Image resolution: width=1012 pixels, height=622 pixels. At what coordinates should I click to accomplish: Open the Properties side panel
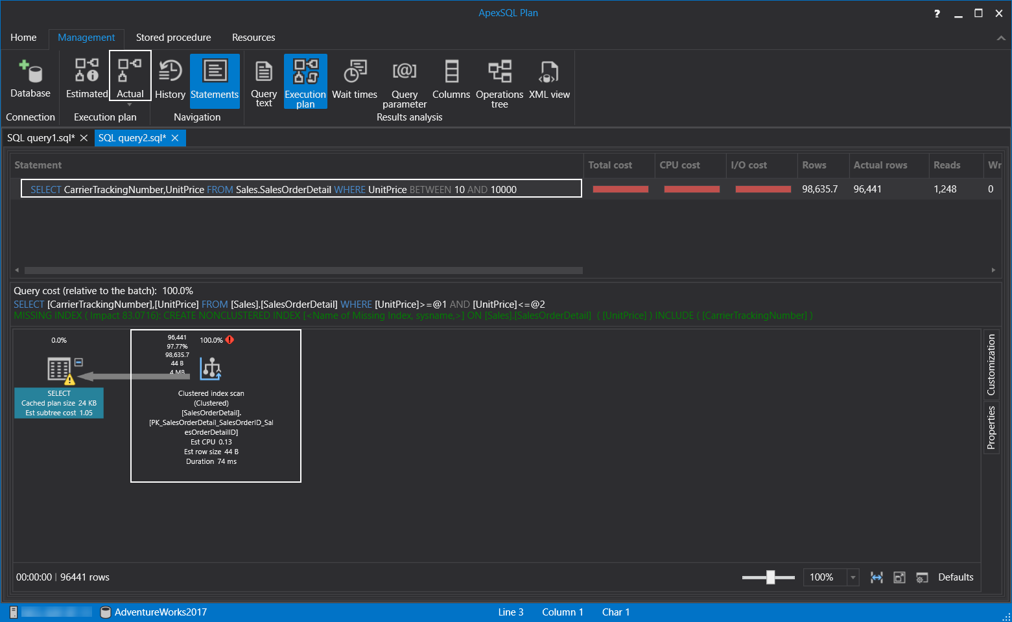991,428
